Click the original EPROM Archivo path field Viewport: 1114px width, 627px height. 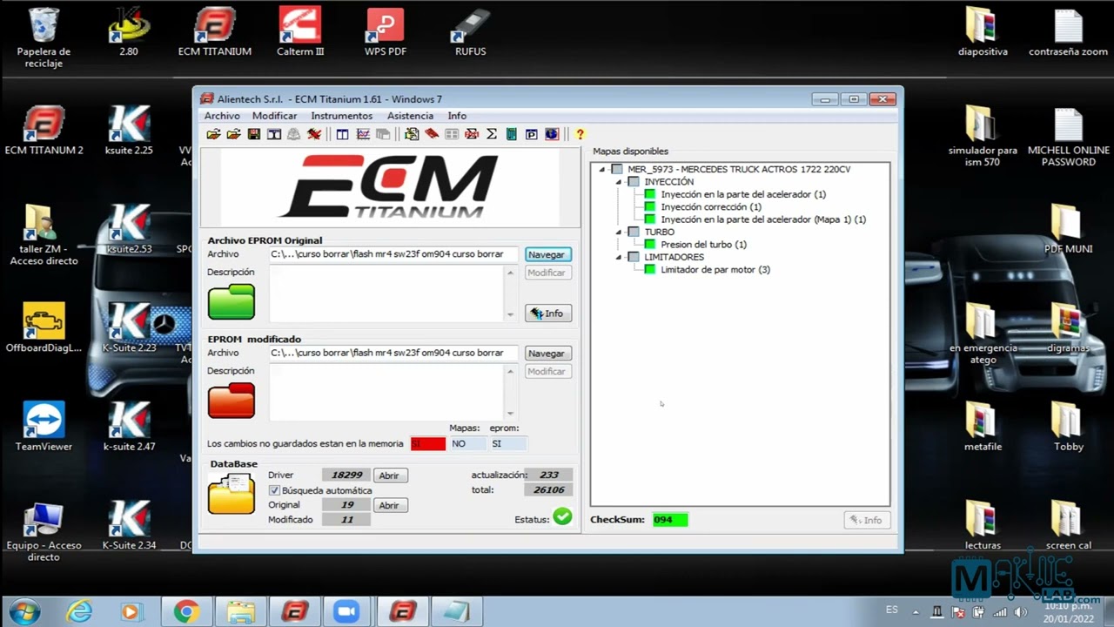click(393, 254)
